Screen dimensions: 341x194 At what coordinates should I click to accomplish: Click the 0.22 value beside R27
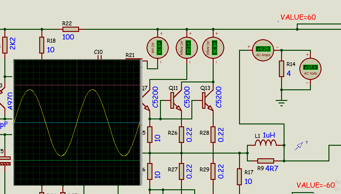(189, 172)
